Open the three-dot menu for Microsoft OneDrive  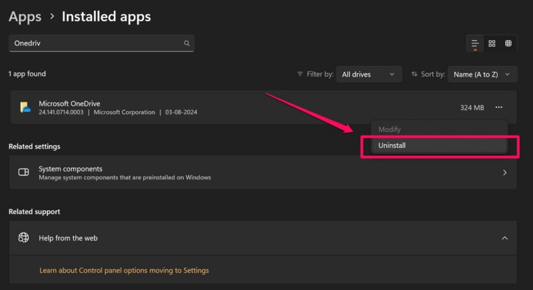tap(499, 107)
